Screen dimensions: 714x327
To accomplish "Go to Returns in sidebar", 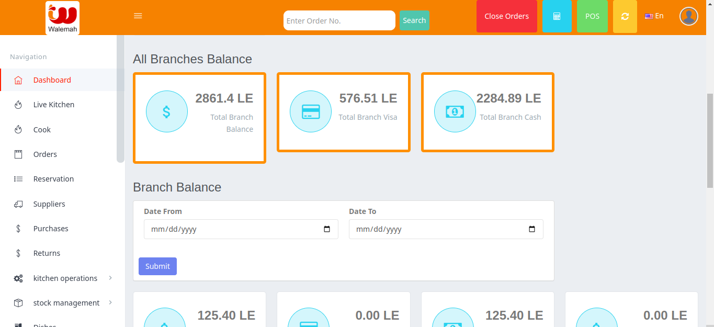I will 47,253.
